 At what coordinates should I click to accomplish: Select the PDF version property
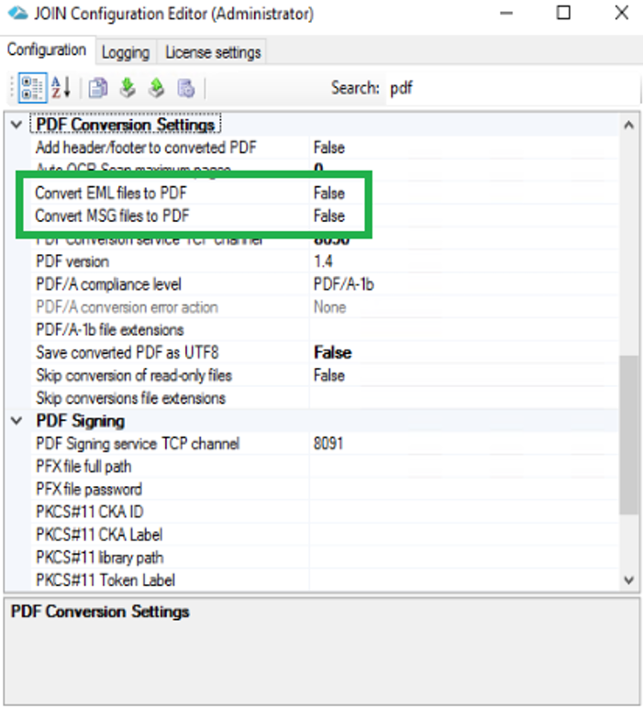pos(72,261)
